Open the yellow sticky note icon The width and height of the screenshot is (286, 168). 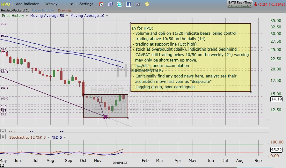pos(147,4)
